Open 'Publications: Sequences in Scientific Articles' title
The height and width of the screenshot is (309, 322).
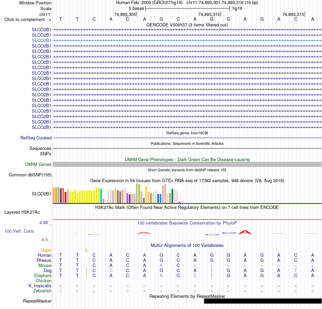(187, 143)
